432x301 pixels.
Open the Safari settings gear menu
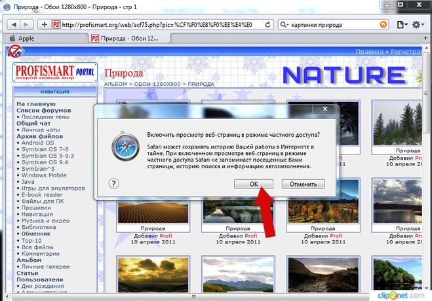pyautogui.click(x=418, y=25)
